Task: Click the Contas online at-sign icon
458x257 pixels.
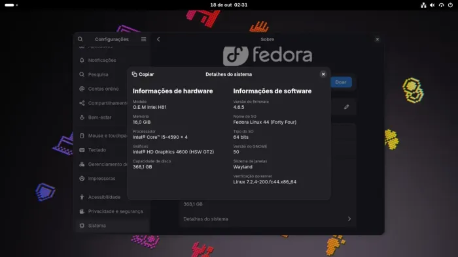Action: (82, 89)
